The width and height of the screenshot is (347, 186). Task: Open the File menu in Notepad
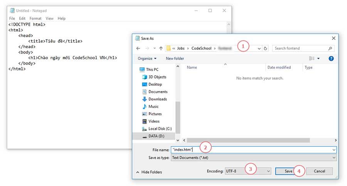coord(12,18)
